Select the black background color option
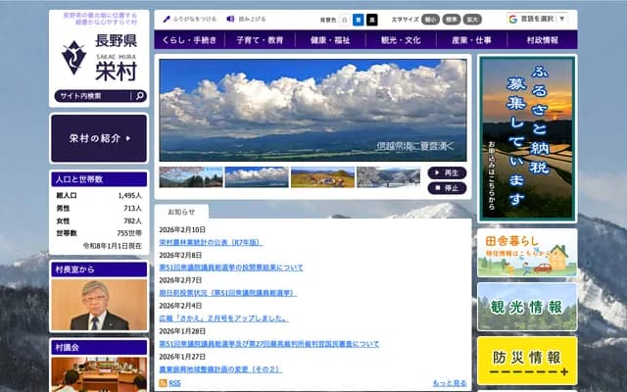627x392 pixels. point(371,19)
